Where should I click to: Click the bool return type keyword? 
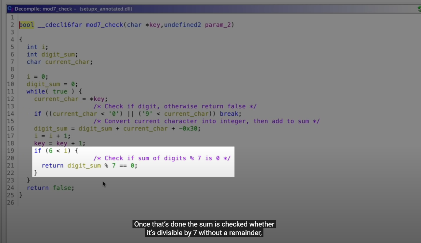27,25
